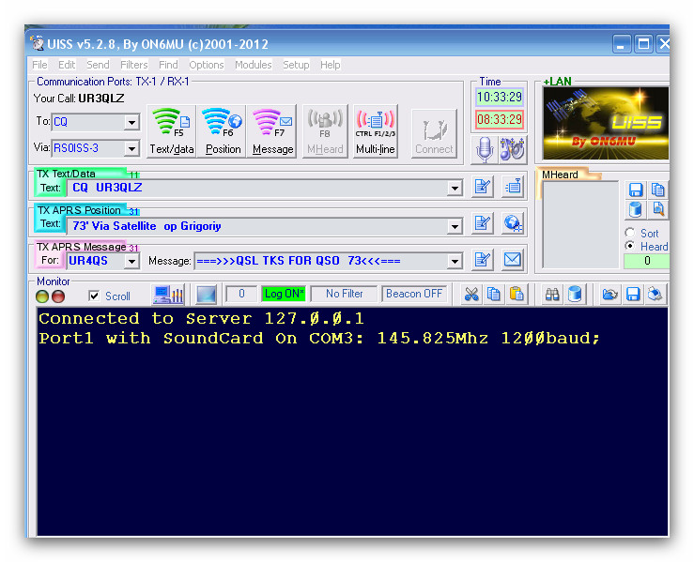This screenshot has height=562, width=694.
Task: Toggle the Scroll checkbox
Action: pos(94,296)
